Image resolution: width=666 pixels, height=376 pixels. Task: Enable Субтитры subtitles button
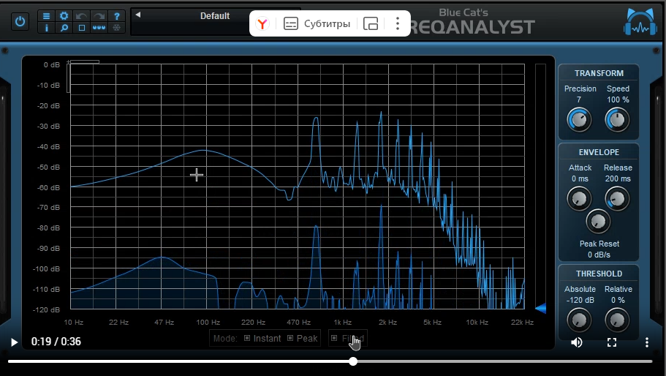click(317, 24)
